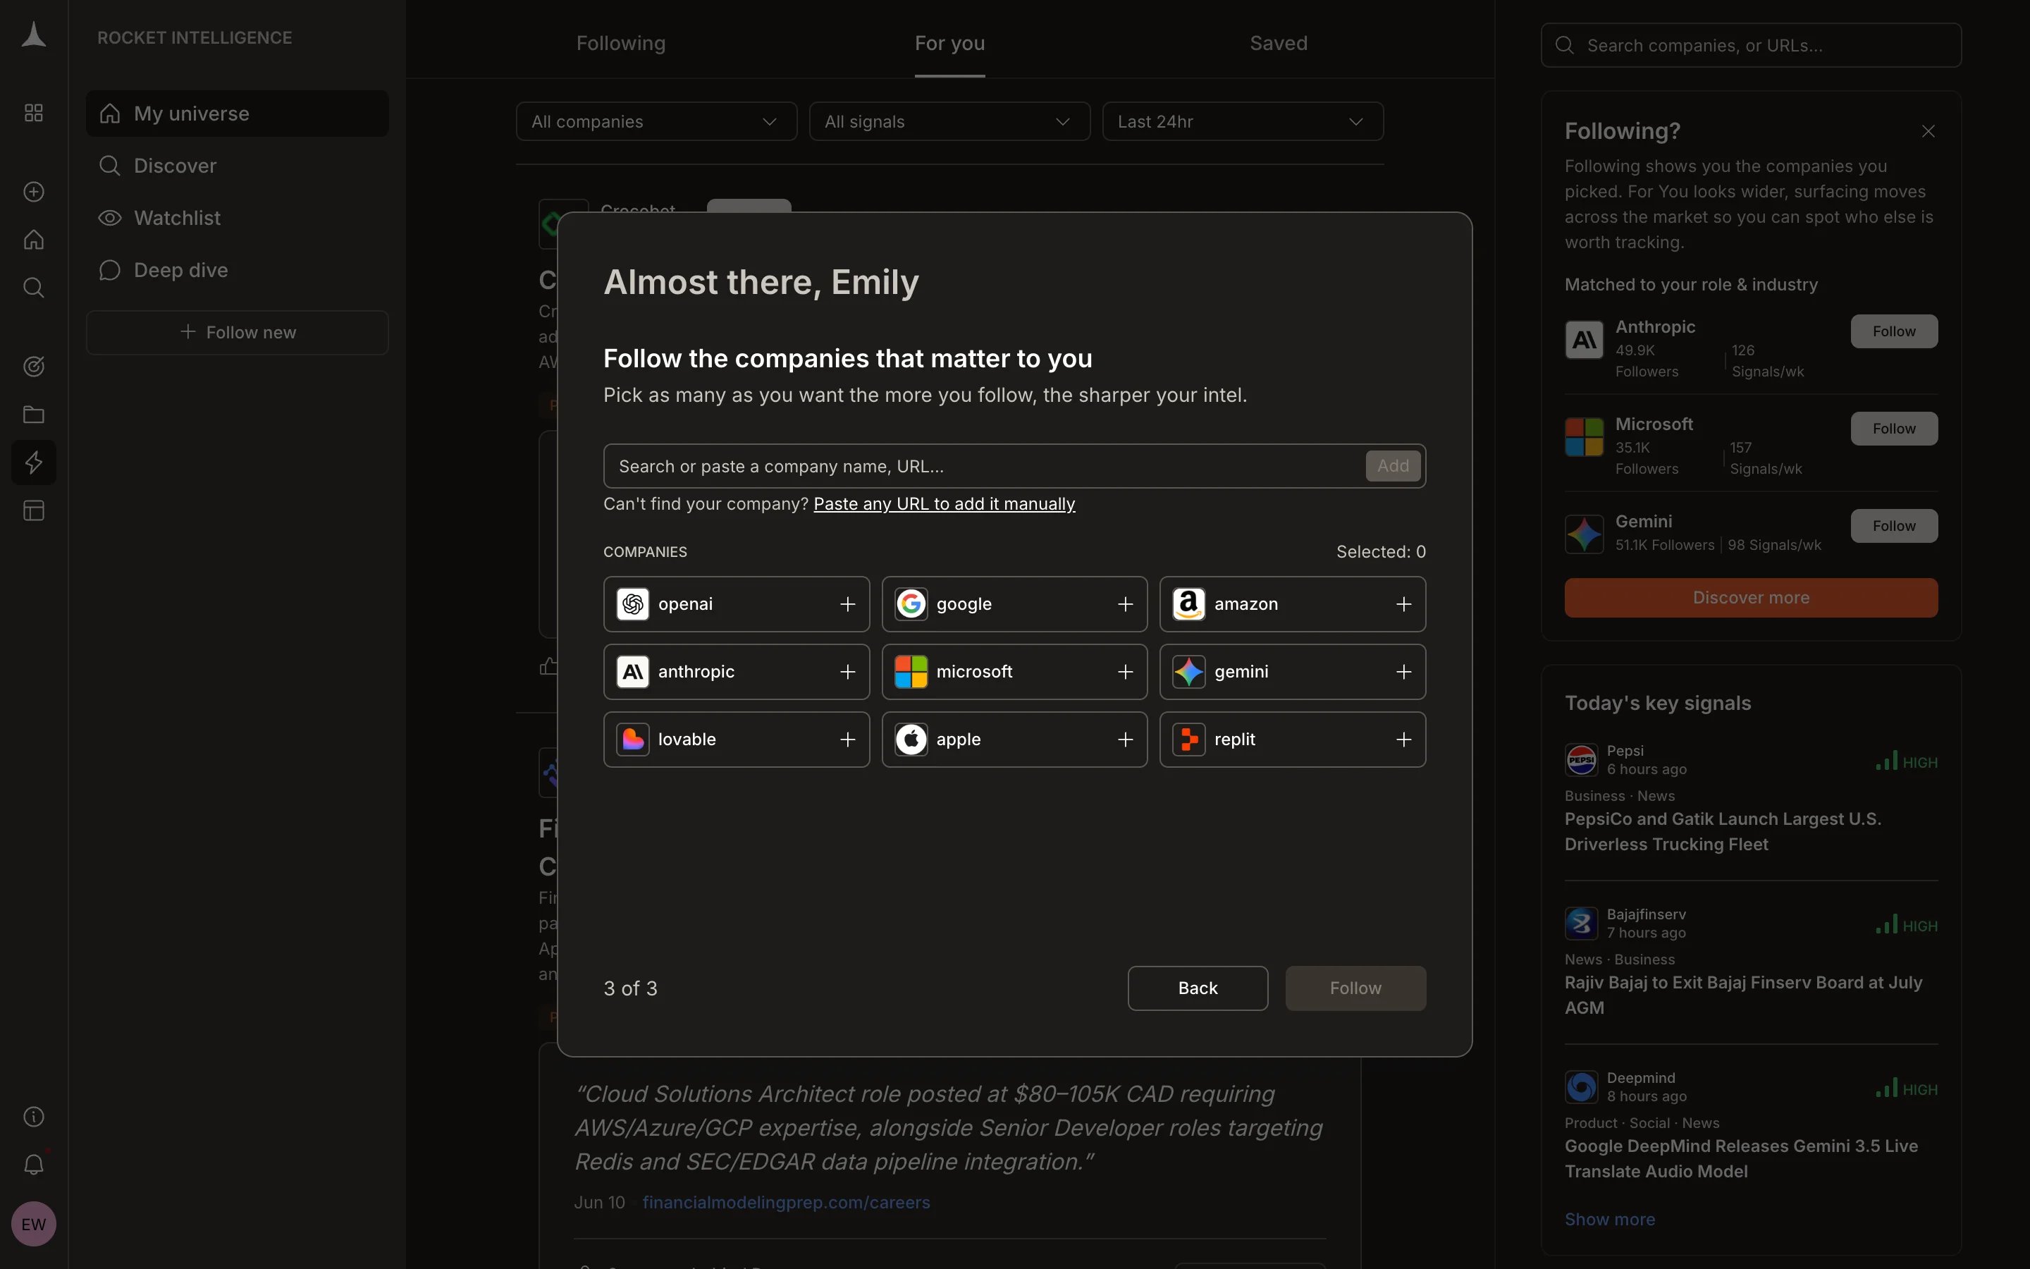The height and width of the screenshot is (1269, 2030).
Task: Open PepsiCo and Gatik driverless trucking headline
Action: click(1722, 831)
